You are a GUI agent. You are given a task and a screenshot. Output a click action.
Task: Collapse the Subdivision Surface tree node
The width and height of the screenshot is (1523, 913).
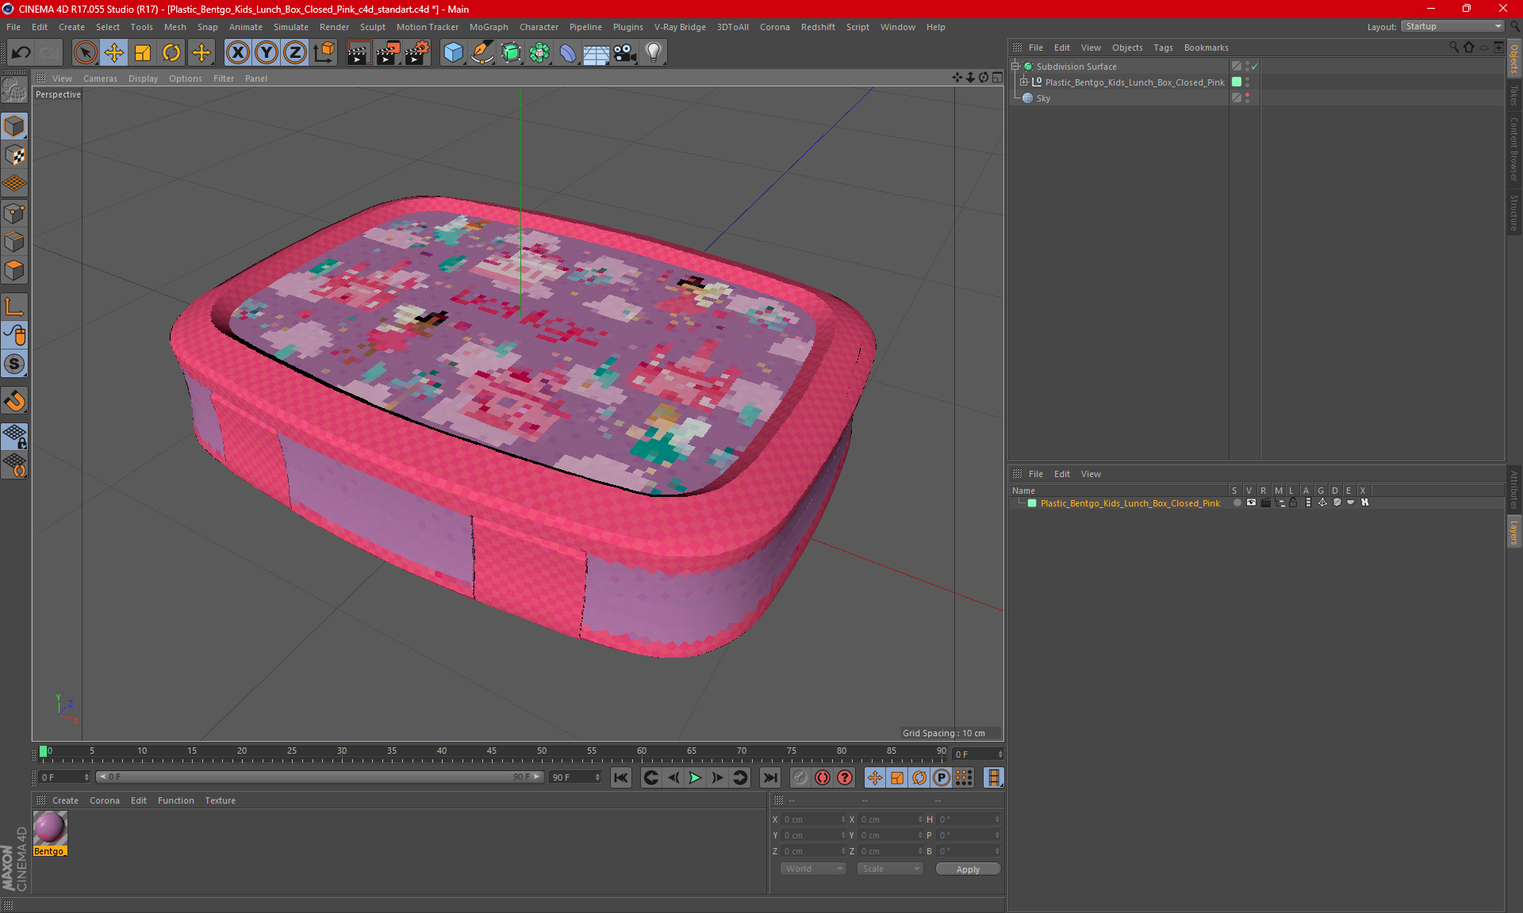click(x=1015, y=67)
